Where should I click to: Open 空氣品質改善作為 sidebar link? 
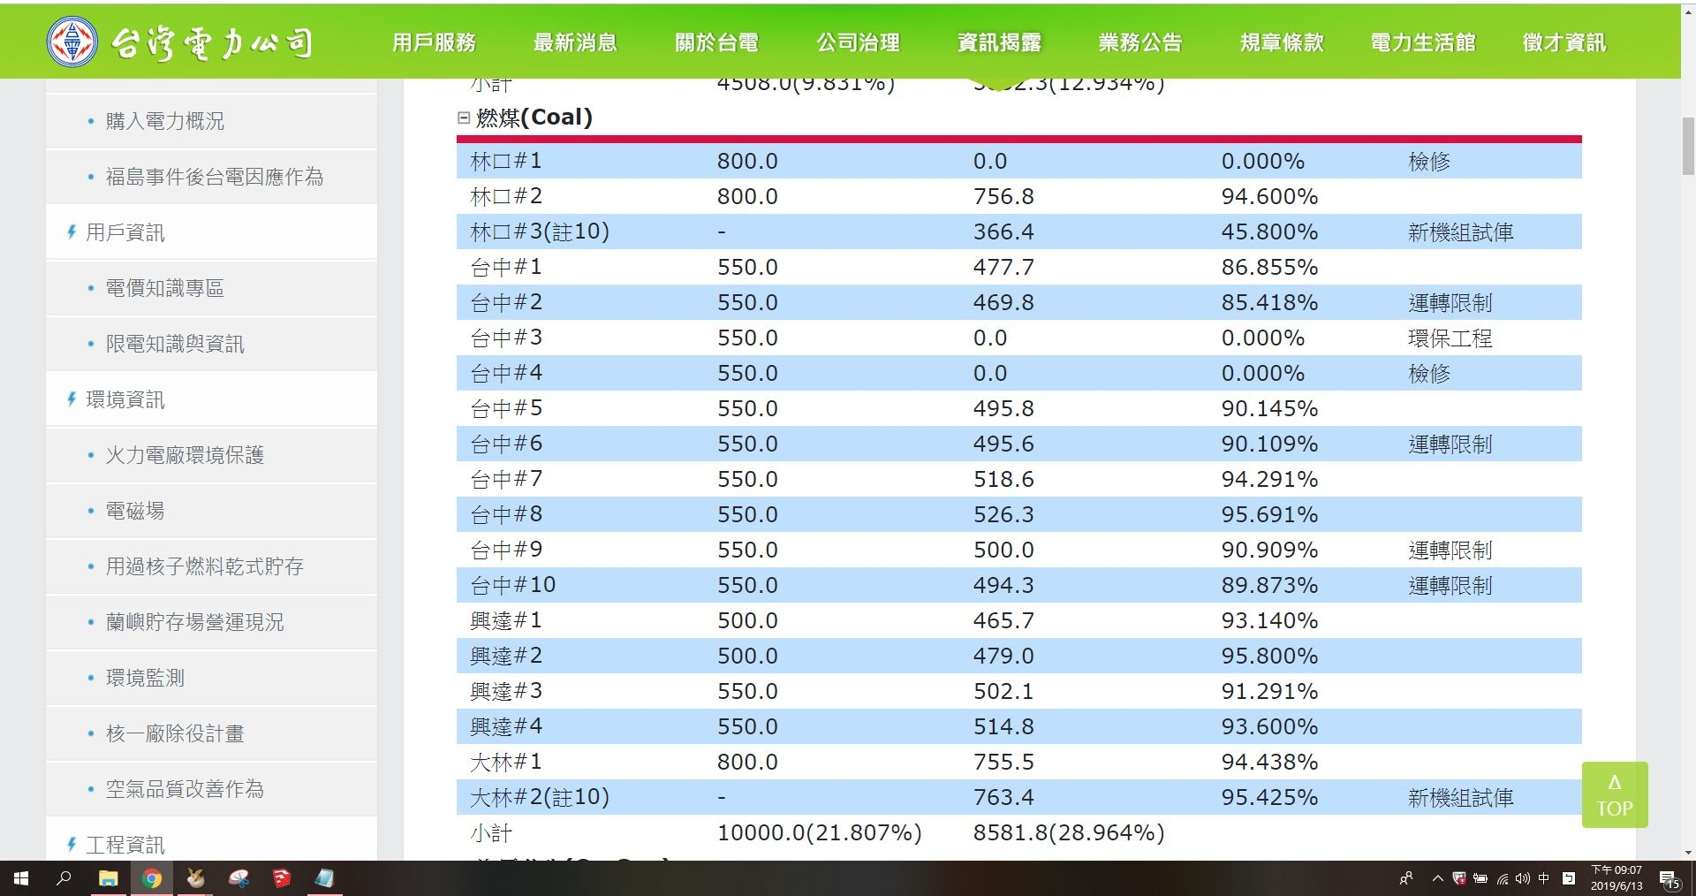(185, 789)
